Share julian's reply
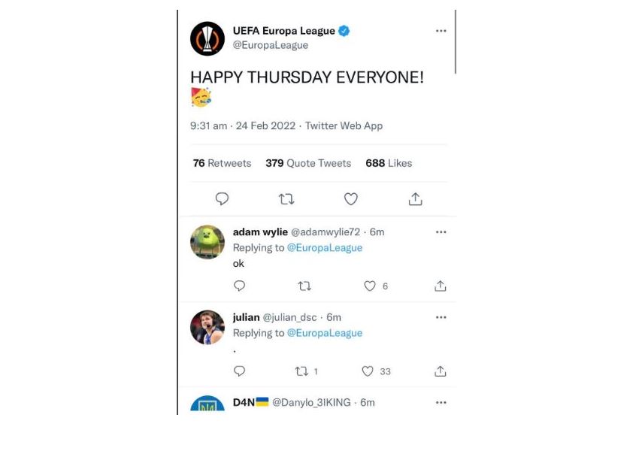This screenshot has height=454, width=642. tap(440, 371)
